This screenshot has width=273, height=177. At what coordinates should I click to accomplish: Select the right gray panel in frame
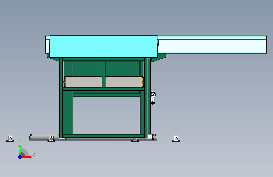124,82
